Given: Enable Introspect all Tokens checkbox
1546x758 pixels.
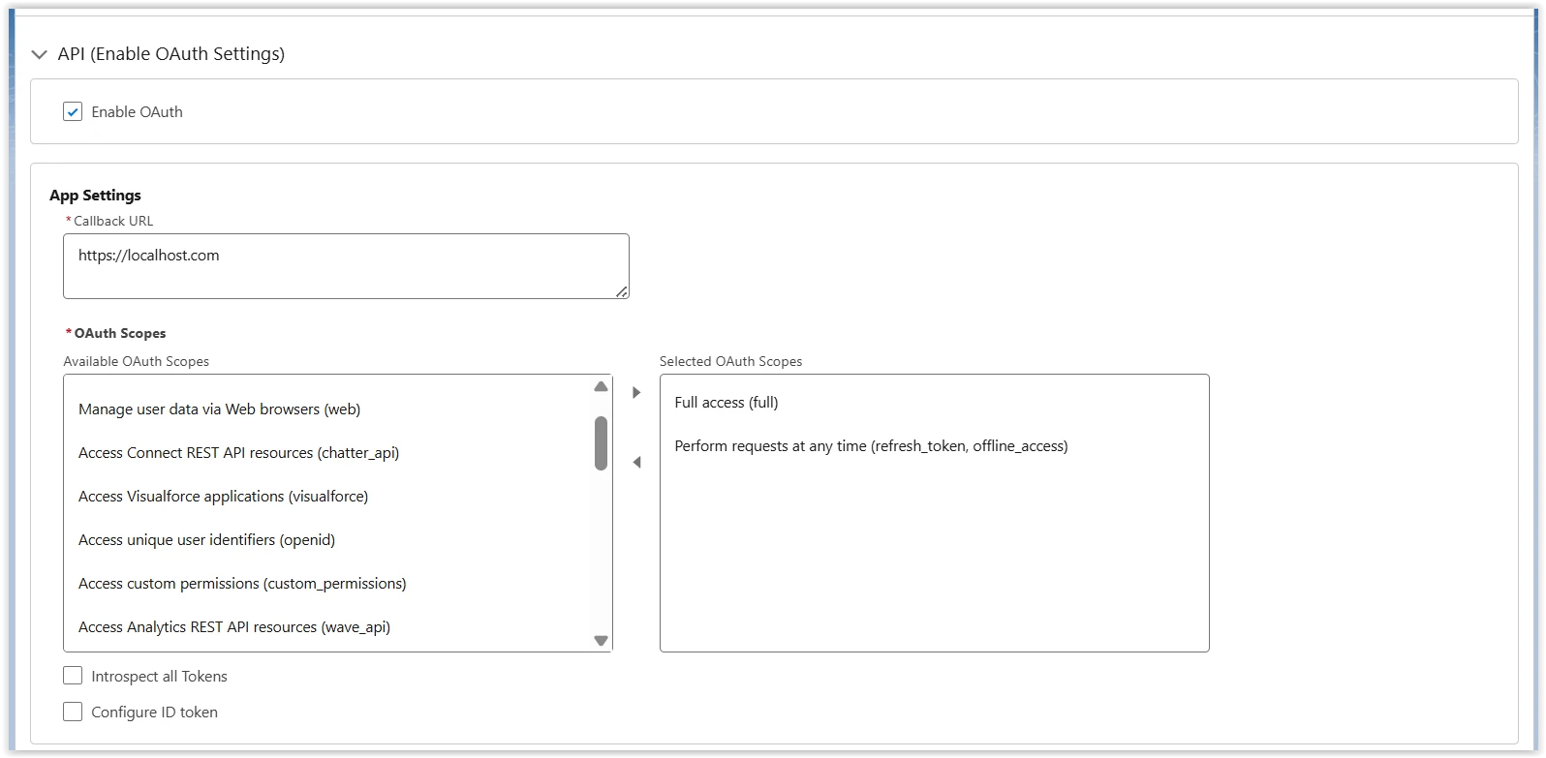Looking at the screenshot, I should (x=73, y=676).
